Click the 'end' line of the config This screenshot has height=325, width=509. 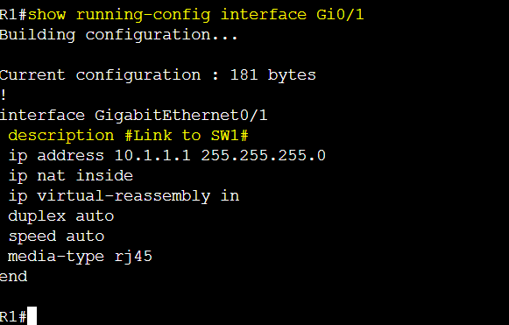[x=14, y=276]
